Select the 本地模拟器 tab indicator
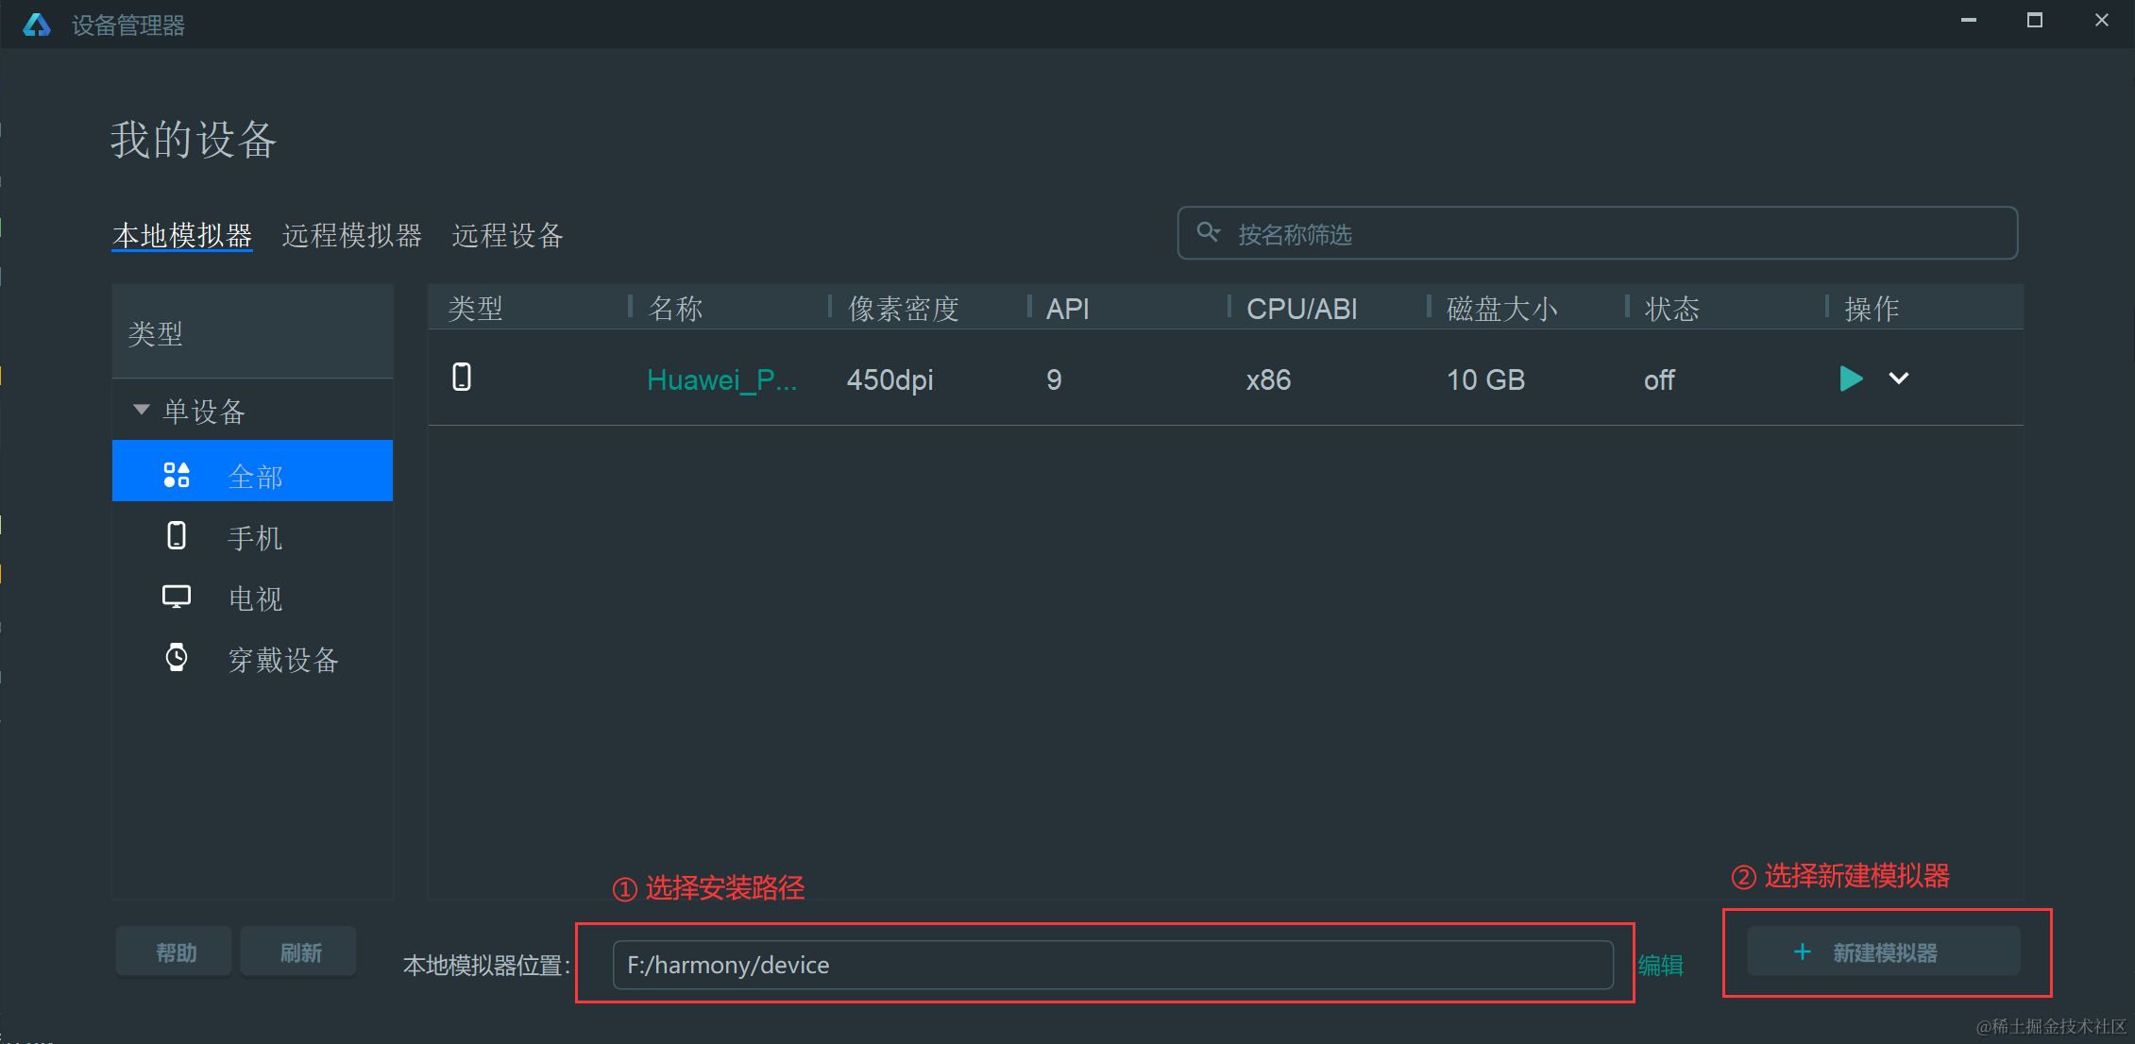The width and height of the screenshot is (2135, 1044). (182, 236)
